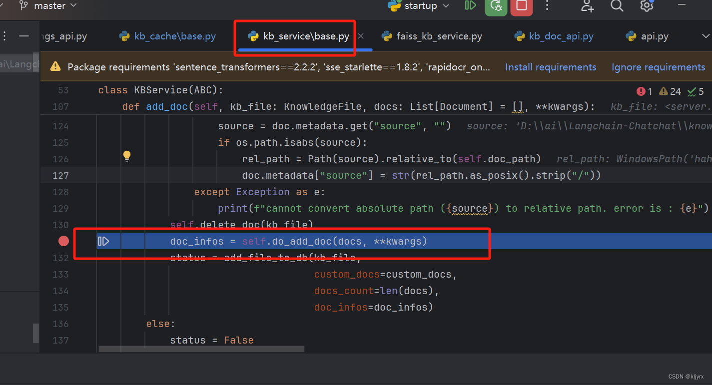Screen dimensions: 712x385
Task: Click line number 127 in the gutter
Action: pyautogui.click(x=60, y=175)
